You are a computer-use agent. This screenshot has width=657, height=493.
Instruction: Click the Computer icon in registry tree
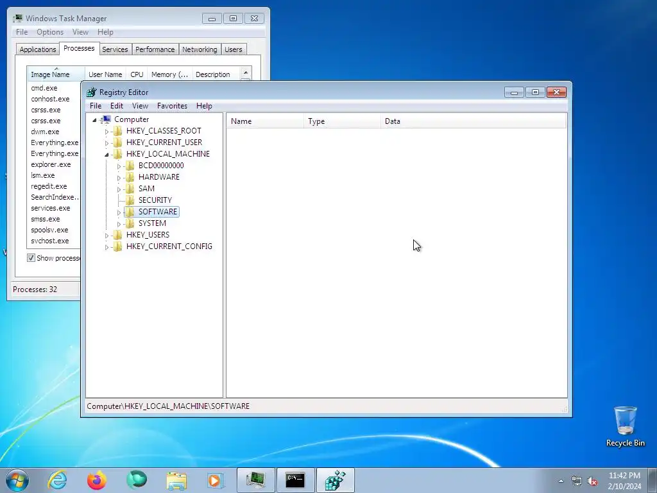coord(106,119)
